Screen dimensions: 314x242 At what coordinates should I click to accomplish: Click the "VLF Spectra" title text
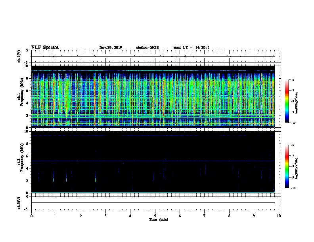pos(45,47)
